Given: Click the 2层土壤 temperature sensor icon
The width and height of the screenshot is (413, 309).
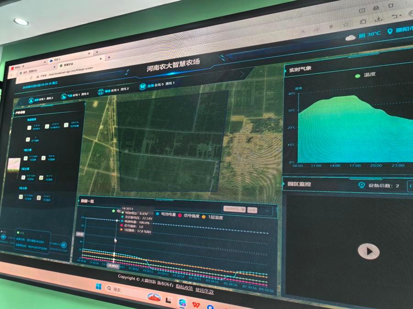Looking at the screenshot, I should click(41, 178).
